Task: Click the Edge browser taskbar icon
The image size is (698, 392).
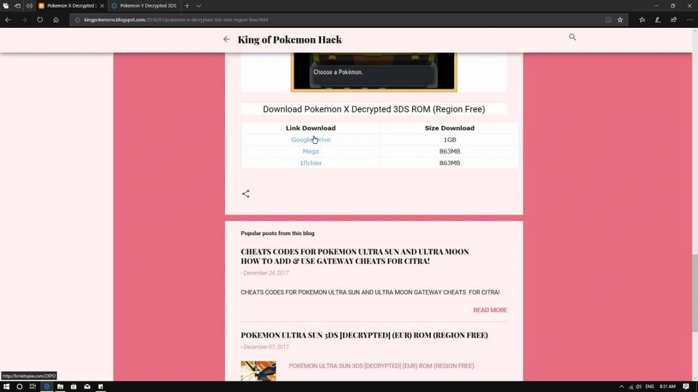Action: pyautogui.click(x=46, y=387)
